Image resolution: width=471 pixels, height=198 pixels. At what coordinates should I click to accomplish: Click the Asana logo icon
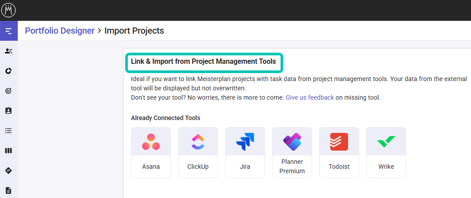pos(151,142)
